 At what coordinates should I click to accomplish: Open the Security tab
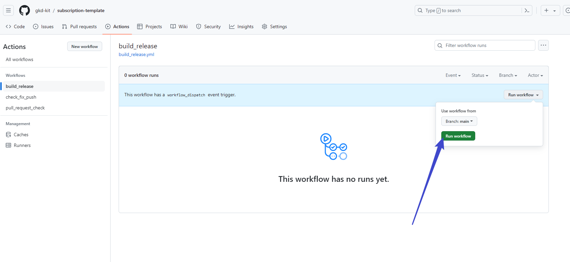[208, 27]
